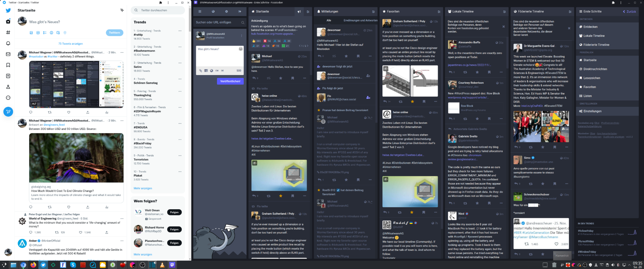Open options for #BlackFriday trend
This screenshot has height=269, width=644.
(x=180, y=139)
